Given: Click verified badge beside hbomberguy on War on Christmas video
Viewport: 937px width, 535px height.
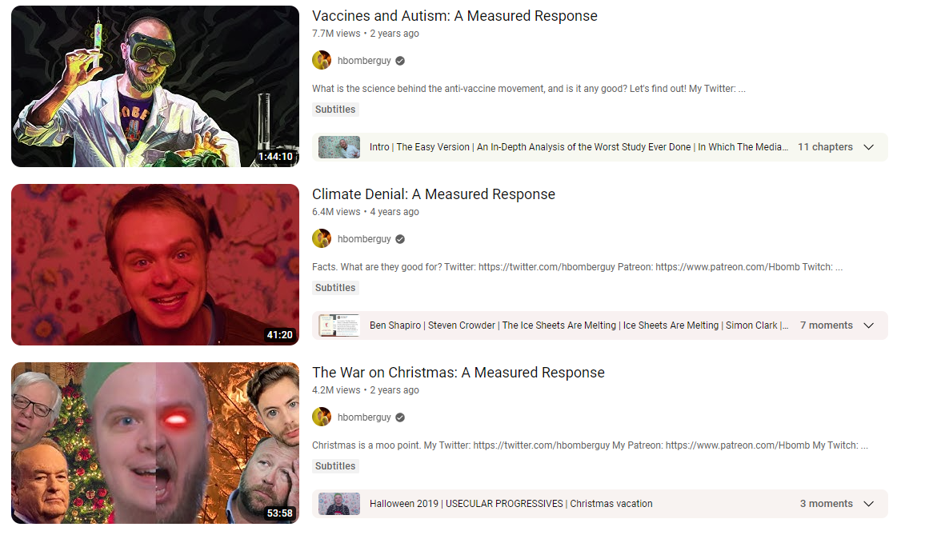Looking at the screenshot, I should (400, 417).
